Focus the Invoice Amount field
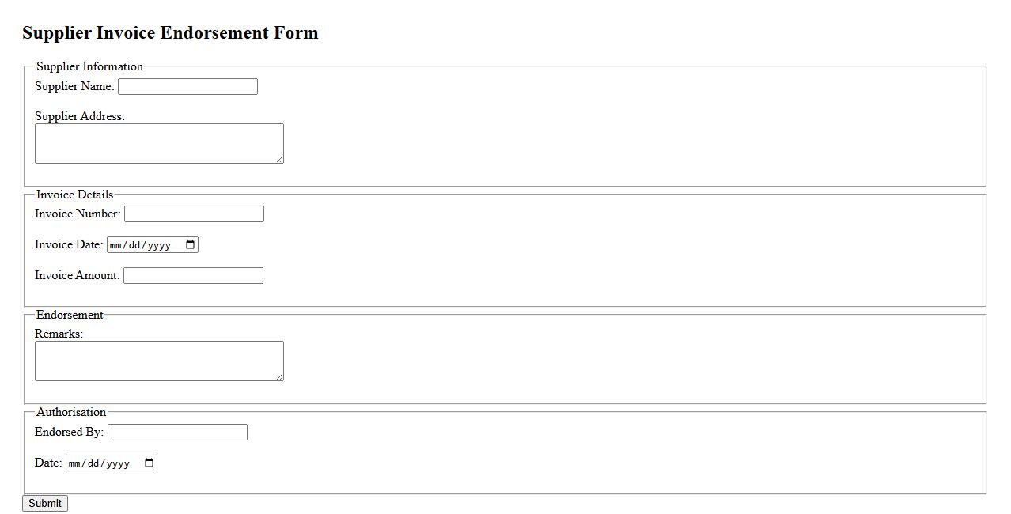 (193, 276)
